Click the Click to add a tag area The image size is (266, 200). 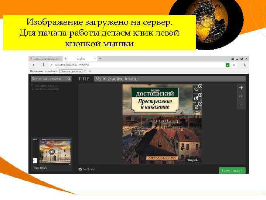pos(165,121)
